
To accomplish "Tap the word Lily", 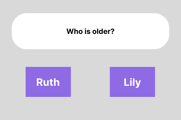I will pyautogui.click(x=132, y=83).
